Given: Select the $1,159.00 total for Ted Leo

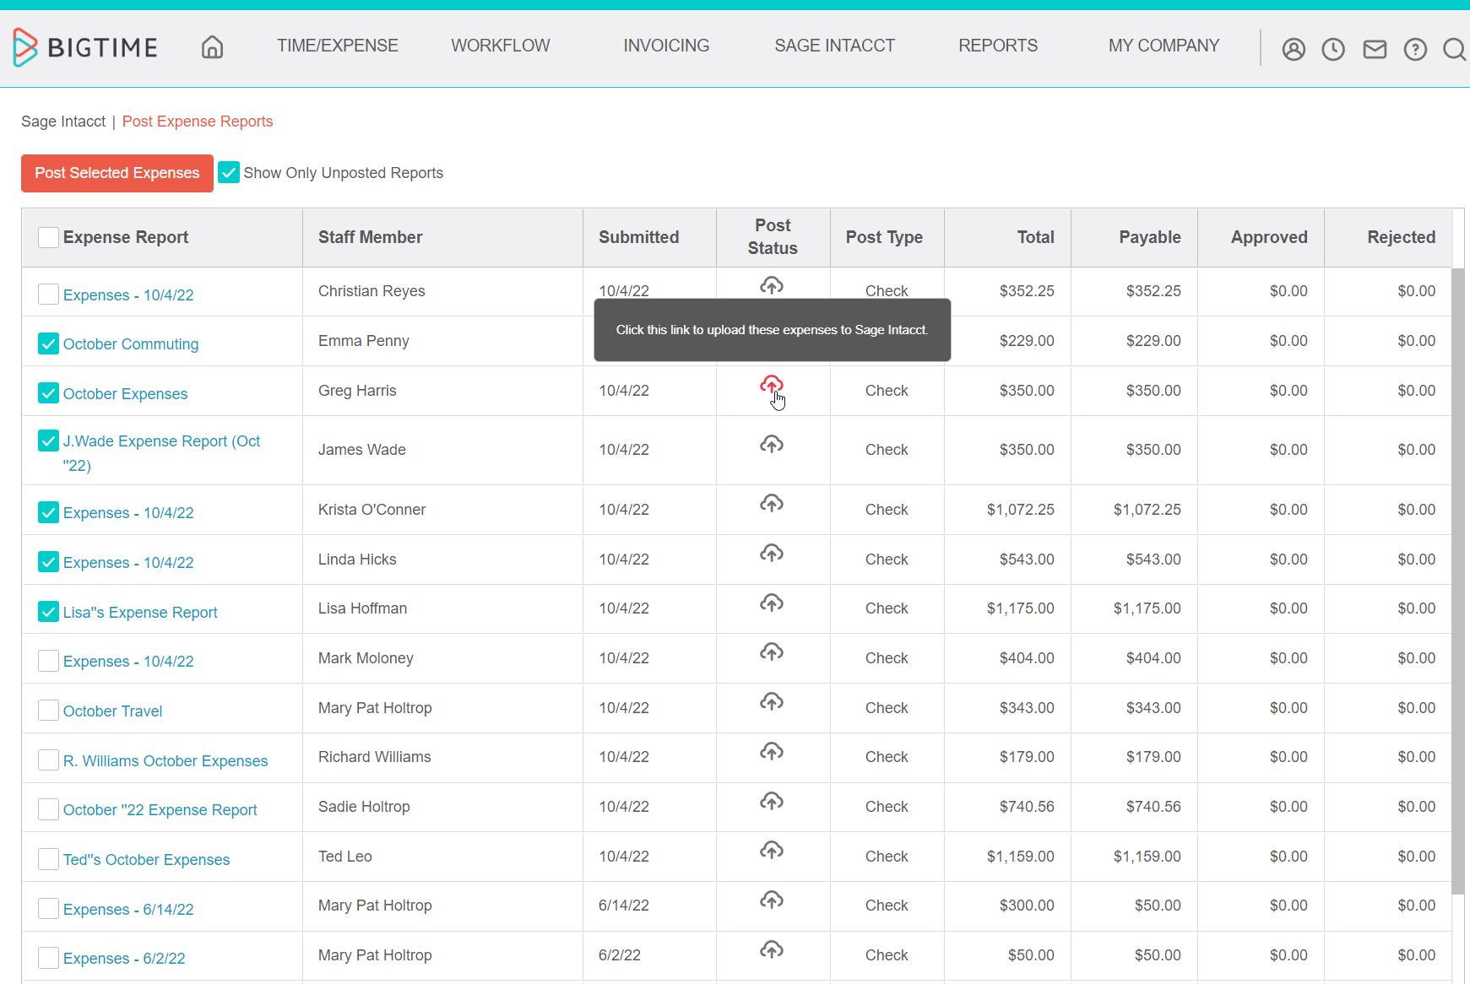Looking at the screenshot, I should pos(1021,857).
